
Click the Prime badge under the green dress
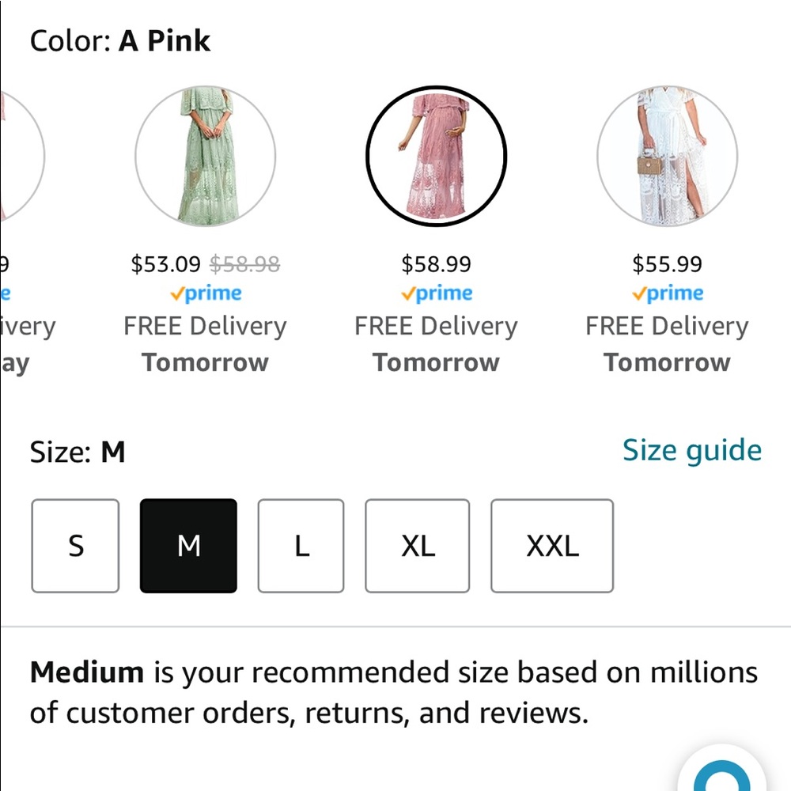(x=205, y=293)
